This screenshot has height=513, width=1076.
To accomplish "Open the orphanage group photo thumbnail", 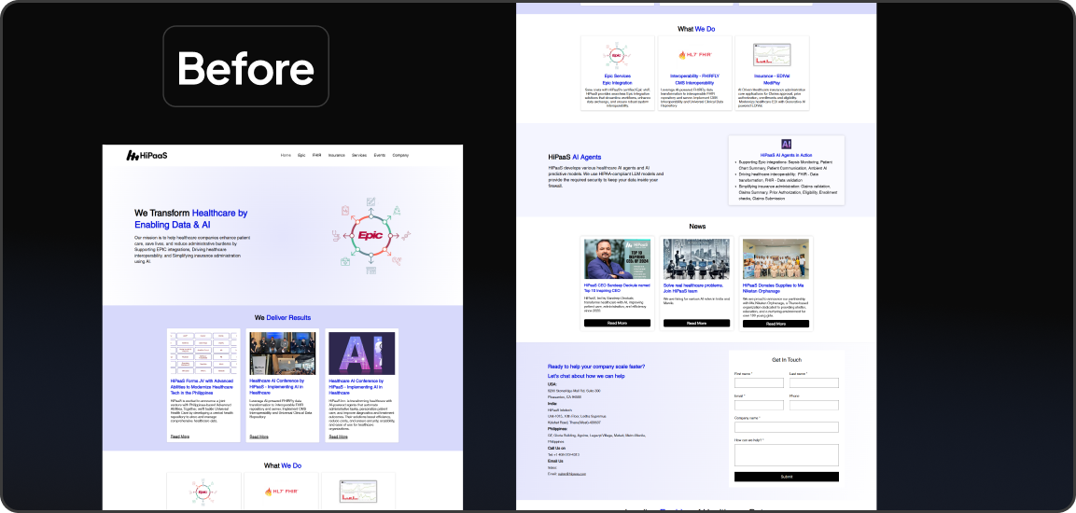I will (776, 258).
